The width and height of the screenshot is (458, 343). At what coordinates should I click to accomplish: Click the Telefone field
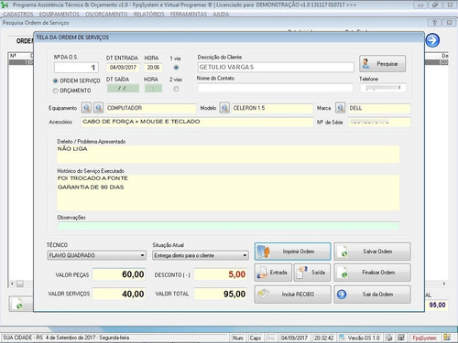point(383,88)
